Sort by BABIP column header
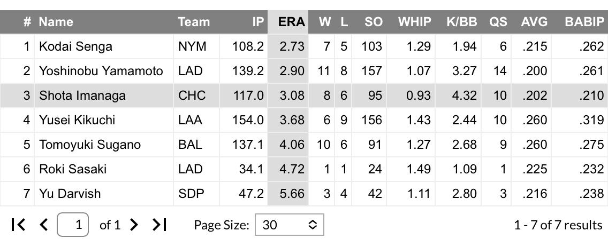The image size is (608, 239). click(585, 22)
